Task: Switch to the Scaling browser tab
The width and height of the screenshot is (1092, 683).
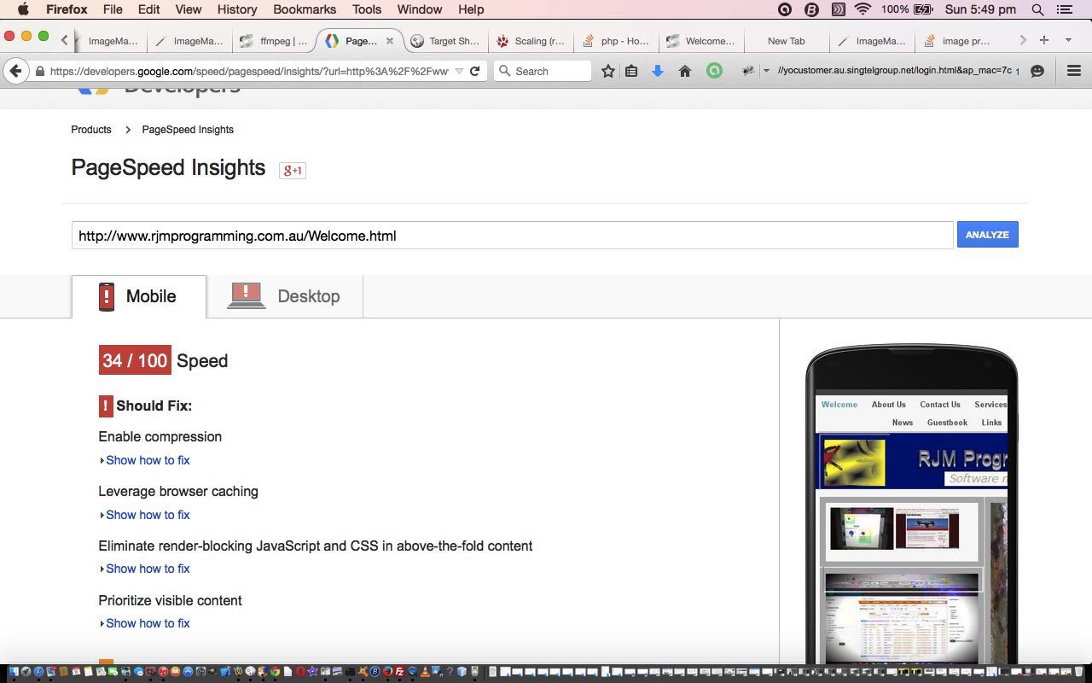Action: [531, 40]
